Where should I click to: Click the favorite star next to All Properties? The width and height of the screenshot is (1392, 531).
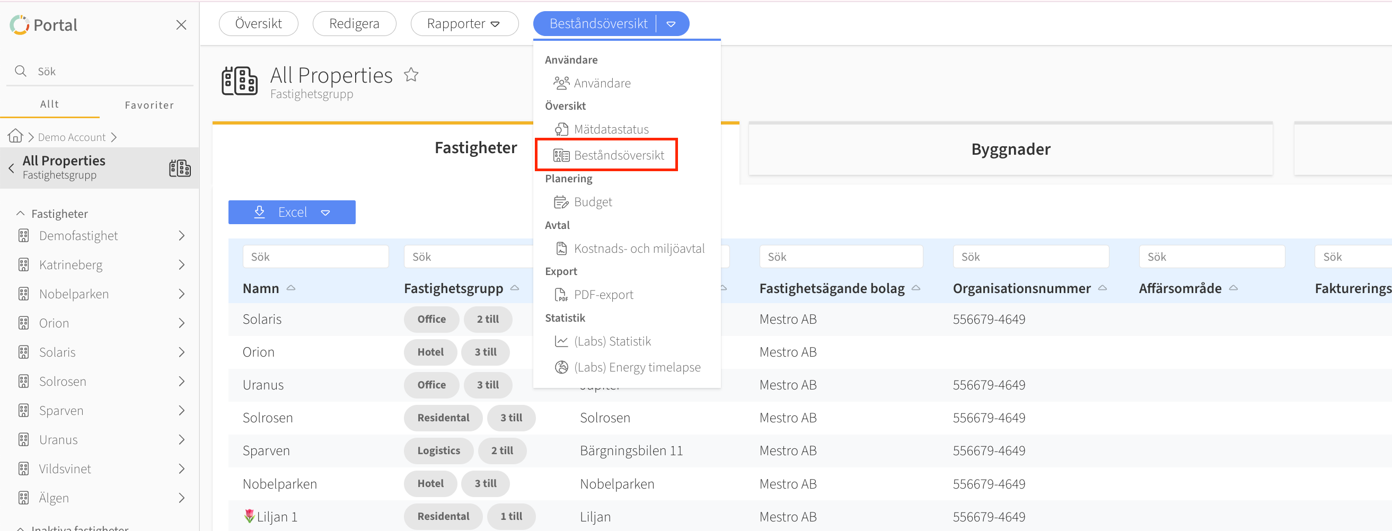(x=411, y=75)
